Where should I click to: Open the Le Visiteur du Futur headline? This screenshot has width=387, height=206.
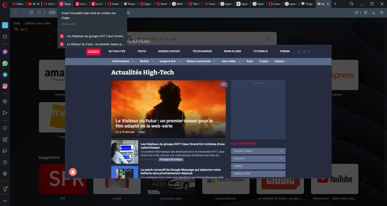164,123
